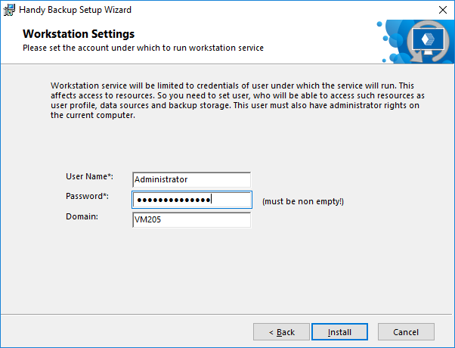Viewport: 455px width, 348px height.
Task: Close the Setup Wizard window
Action: tap(441, 10)
